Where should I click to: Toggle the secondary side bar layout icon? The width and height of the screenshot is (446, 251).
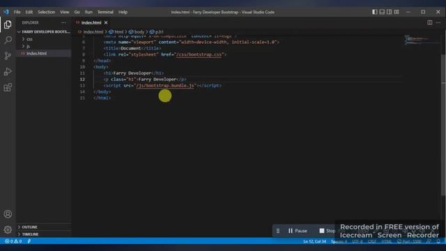click(389, 12)
